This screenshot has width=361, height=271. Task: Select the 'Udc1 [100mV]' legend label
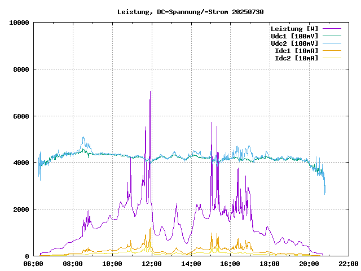coord(294,36)
